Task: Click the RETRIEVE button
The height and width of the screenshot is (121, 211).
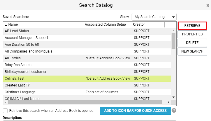Action: [x=192, y=26]
